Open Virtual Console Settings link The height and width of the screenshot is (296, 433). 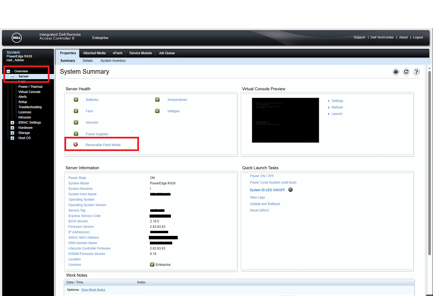337,101
